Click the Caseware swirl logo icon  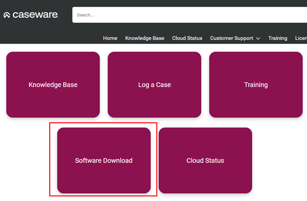tap(7, 15)
